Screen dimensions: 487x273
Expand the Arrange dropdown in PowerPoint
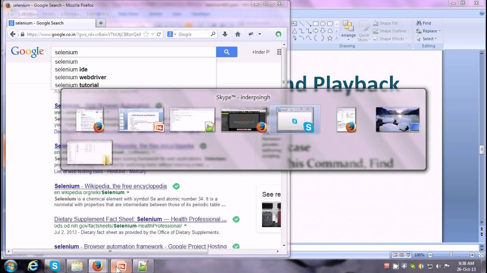coord(348,30)
